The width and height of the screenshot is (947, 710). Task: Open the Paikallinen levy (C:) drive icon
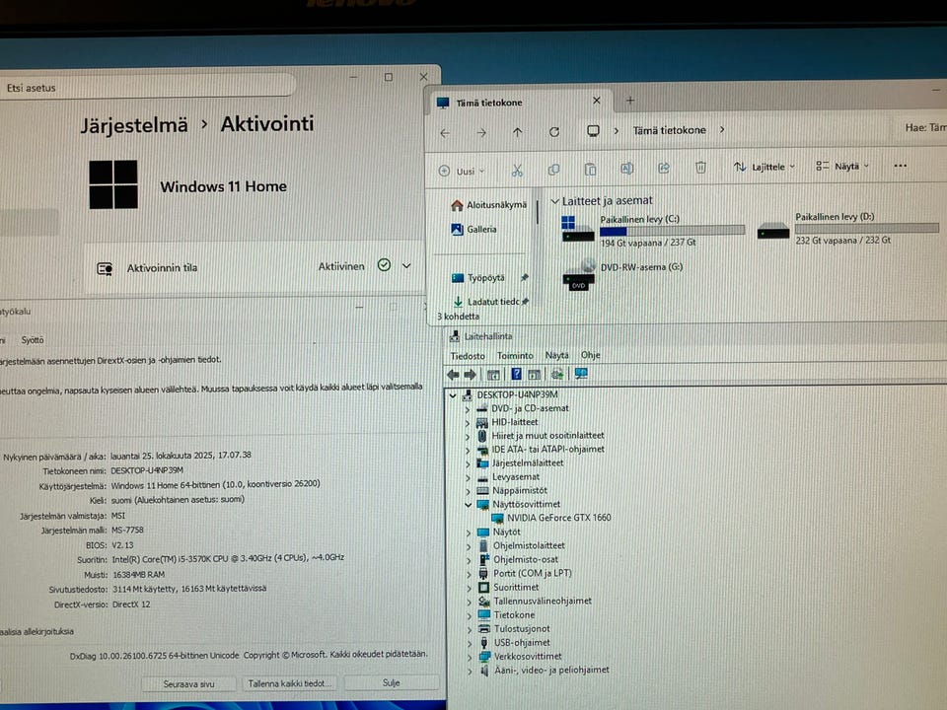pyautogui.click(x=578, y=229)
